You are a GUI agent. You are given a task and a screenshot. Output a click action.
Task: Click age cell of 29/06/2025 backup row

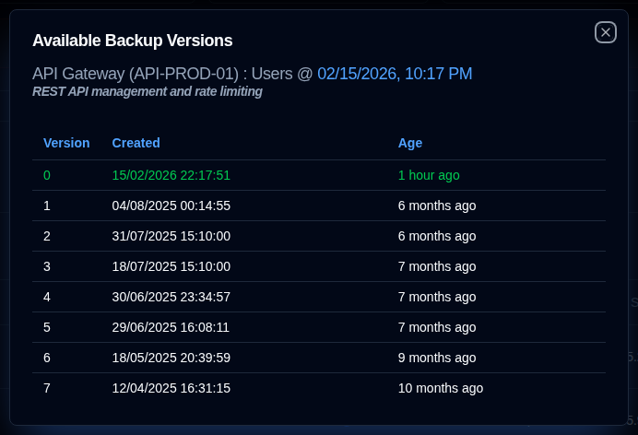click(437, 328)
